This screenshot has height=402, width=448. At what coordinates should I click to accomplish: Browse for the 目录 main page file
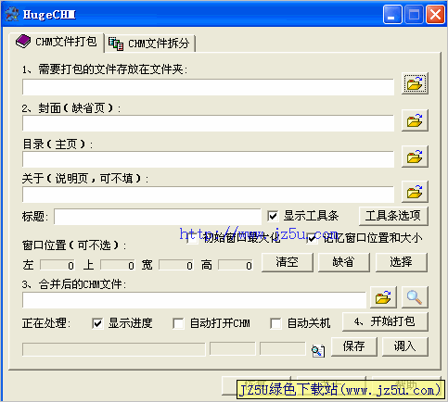pos(415,157)
